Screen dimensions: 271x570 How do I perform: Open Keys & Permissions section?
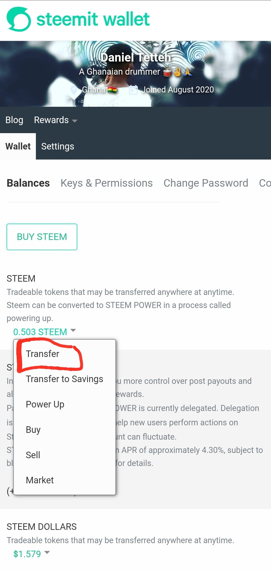pos(107,183)
